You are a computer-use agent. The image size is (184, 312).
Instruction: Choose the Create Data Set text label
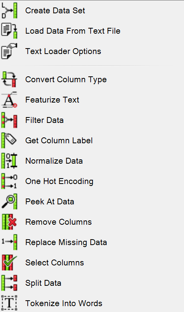pyautogui.click(x=55, y=11)
